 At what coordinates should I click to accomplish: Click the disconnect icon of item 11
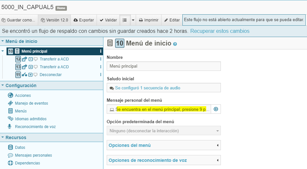click(24, 74)
